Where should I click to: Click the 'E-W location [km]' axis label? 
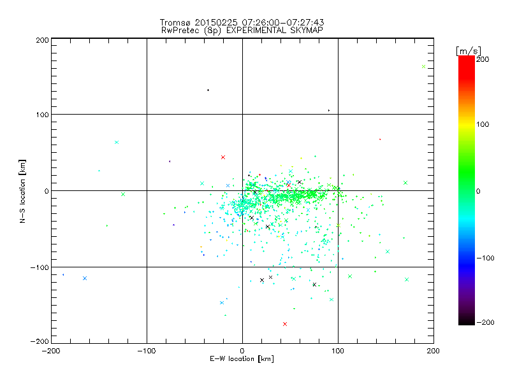click(242, 359)
